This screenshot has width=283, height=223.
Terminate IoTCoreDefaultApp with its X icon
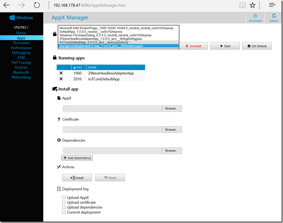coord(61,79)
